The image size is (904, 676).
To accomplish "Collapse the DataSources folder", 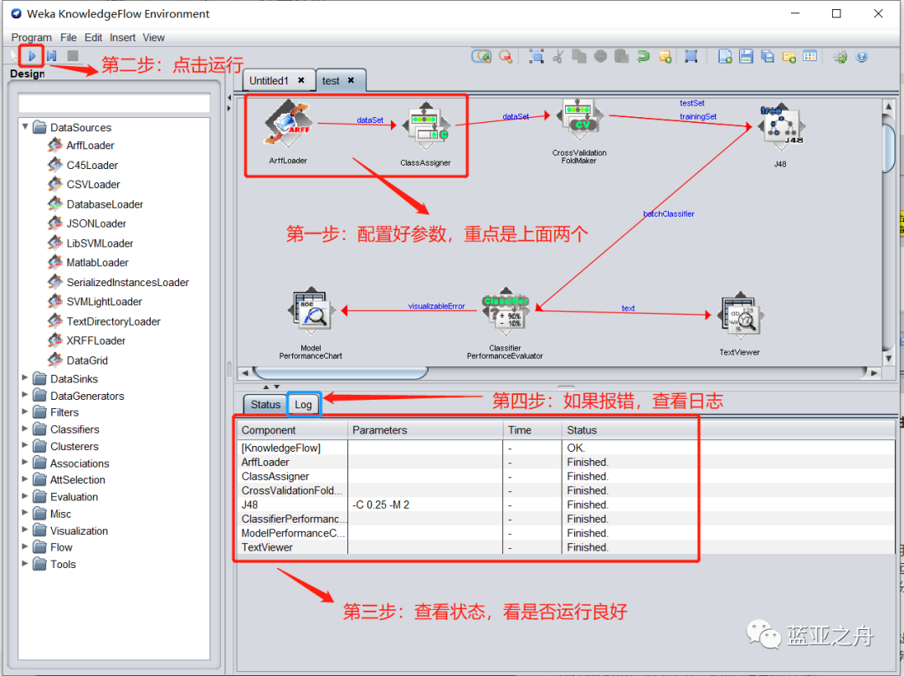I will click(x=25, y=126).
